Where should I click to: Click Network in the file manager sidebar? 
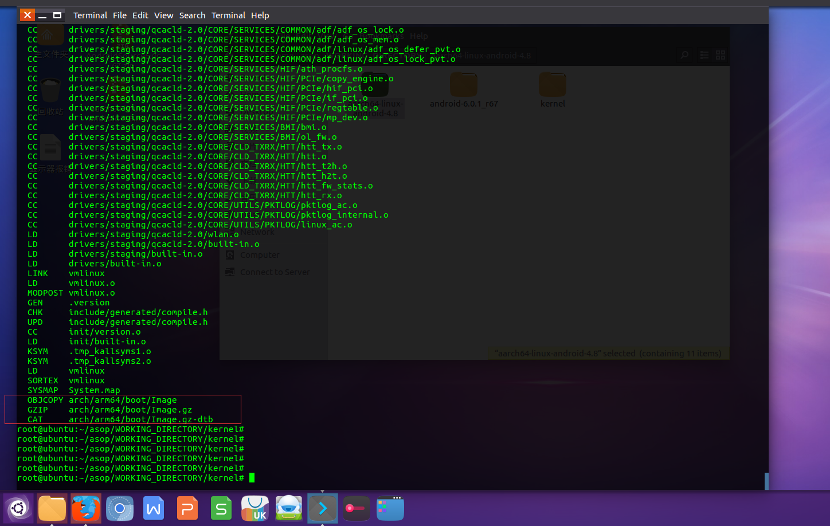click(x=257, y=232)
